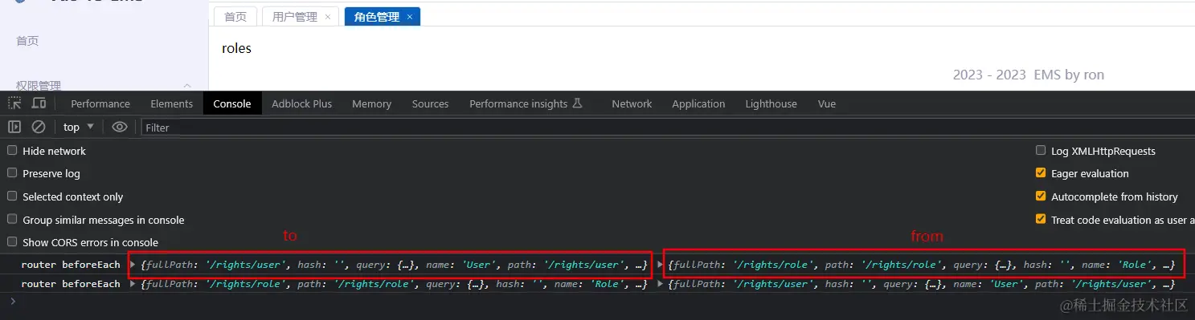
Task: Switch to the Elements tab
Action: tap(171, 103)
